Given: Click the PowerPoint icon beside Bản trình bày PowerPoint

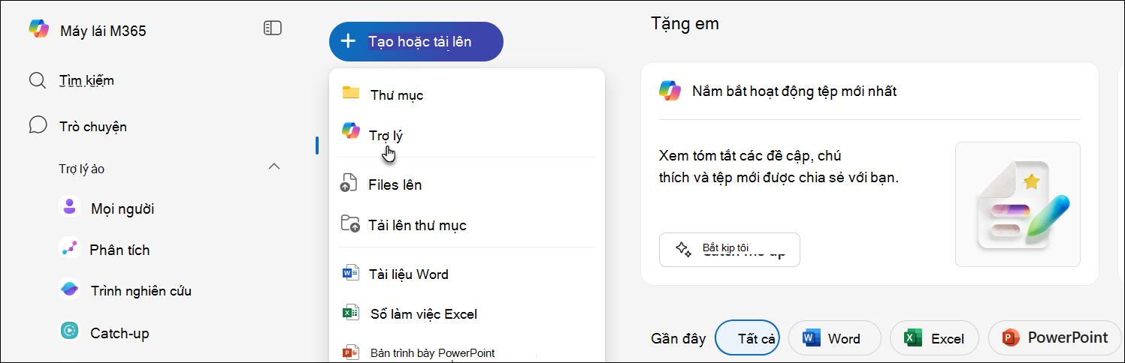Looking at the screenshot, I should [350, 352].
